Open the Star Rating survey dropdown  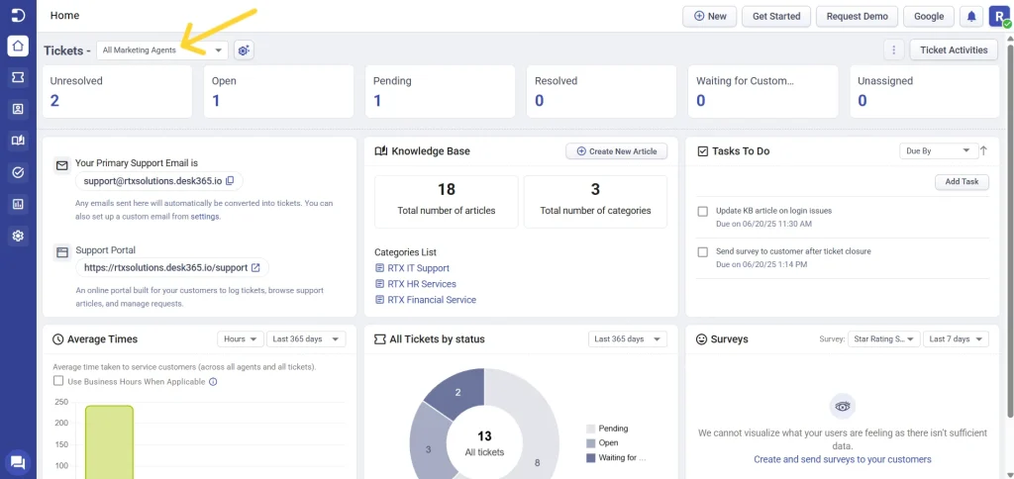pos(884,338)
